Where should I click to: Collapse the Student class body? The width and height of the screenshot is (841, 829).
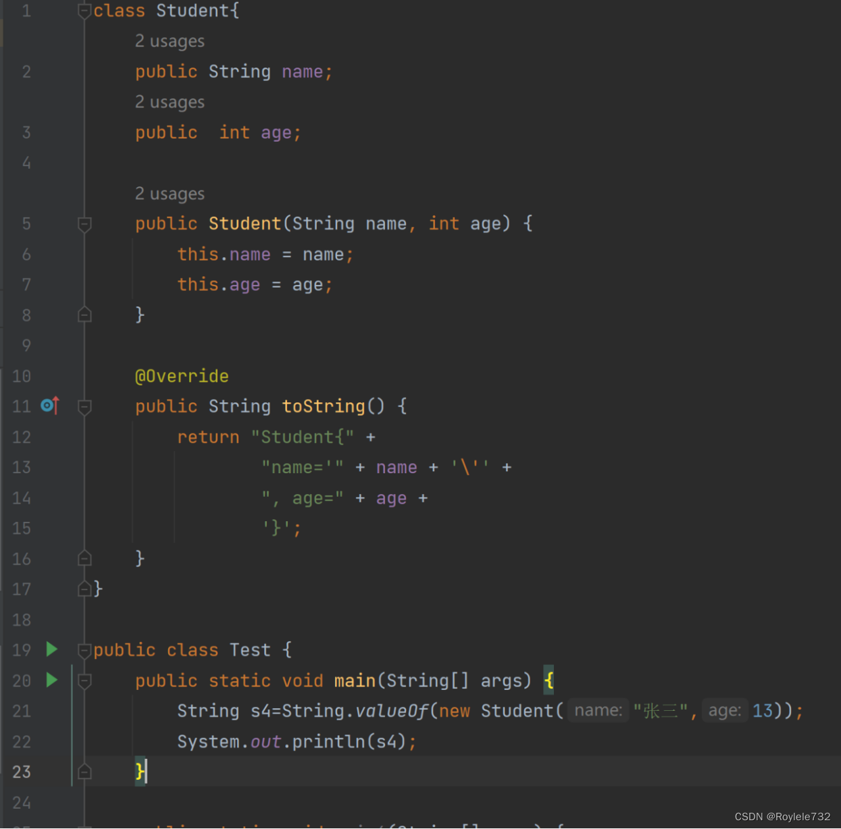(x=83, y=10)
